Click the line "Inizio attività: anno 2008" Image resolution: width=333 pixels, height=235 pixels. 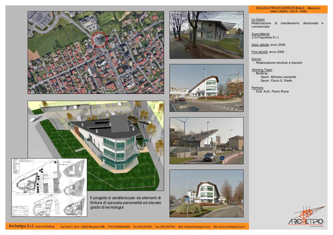[x=268, y=45]
